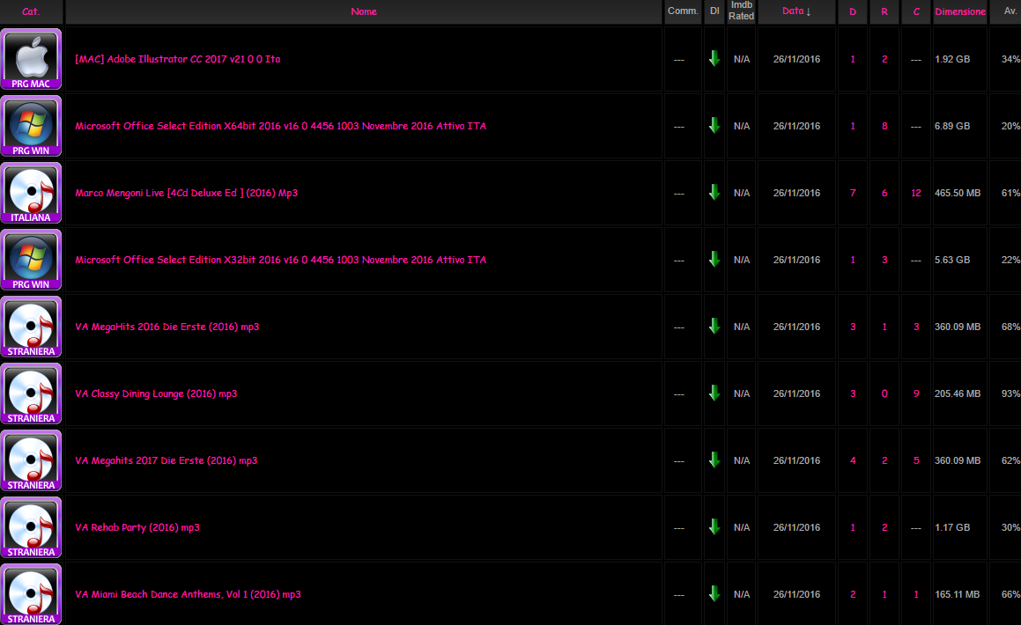1021x625 pixels.
Task: Open Microsoft Office Select Edition X32bit link
Action: pyautogui.click(x=281, y=261)
